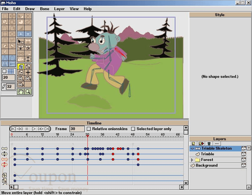This screenshot has width=252, height=195.
Task: Select the Scale Bone tool
Action: click(28, 59)
